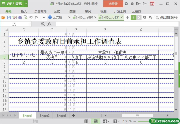
Task: Click the horizontal scrollbar thumb
Action: click(x=137, y=115)
